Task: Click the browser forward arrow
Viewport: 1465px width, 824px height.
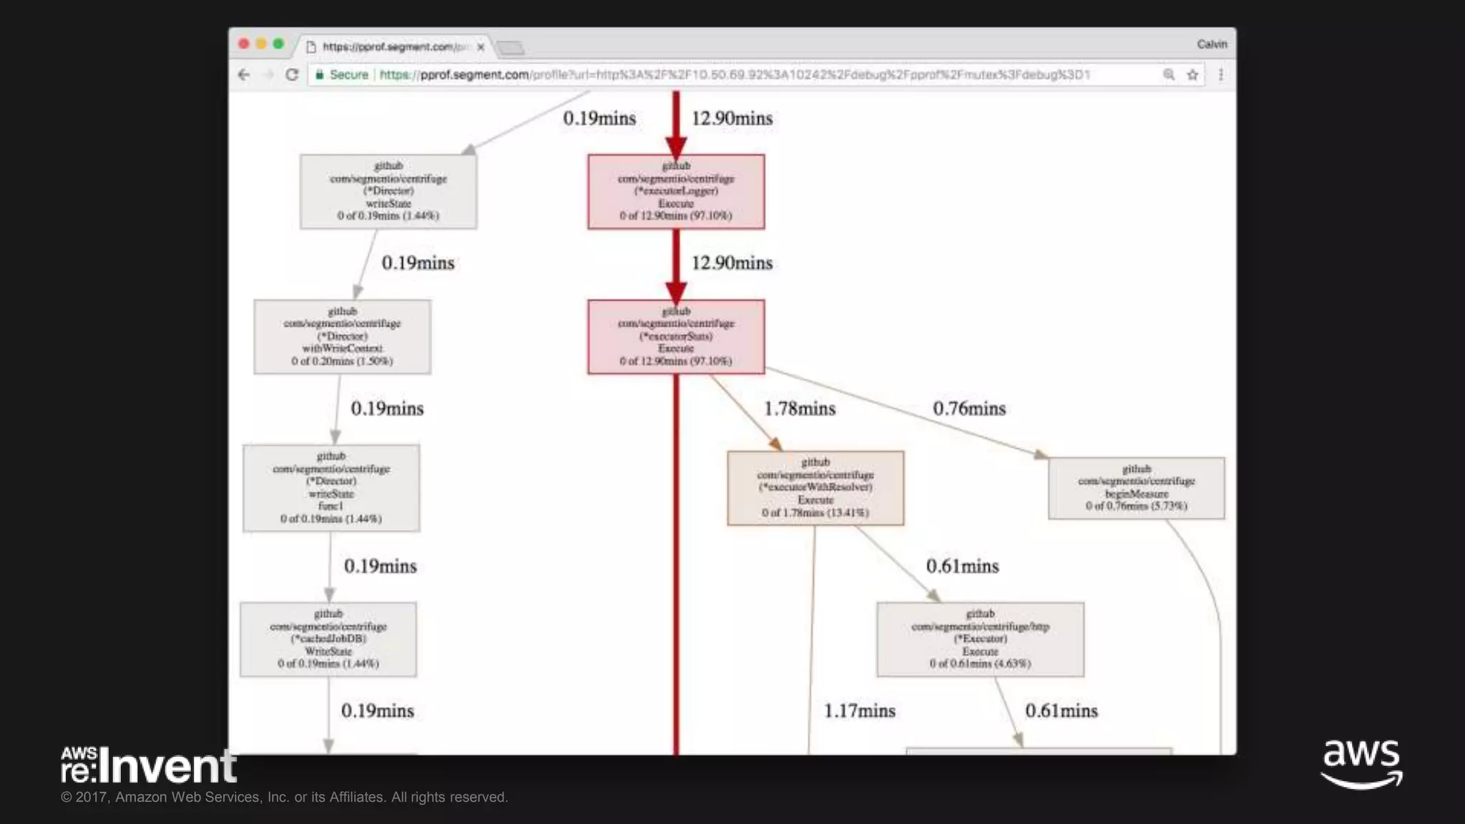Action: 268,74
